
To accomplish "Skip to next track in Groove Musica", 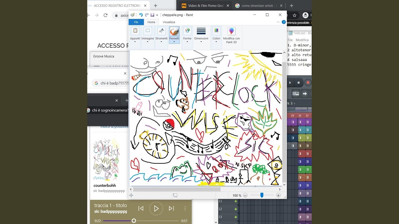I will [x=171, y=208].
